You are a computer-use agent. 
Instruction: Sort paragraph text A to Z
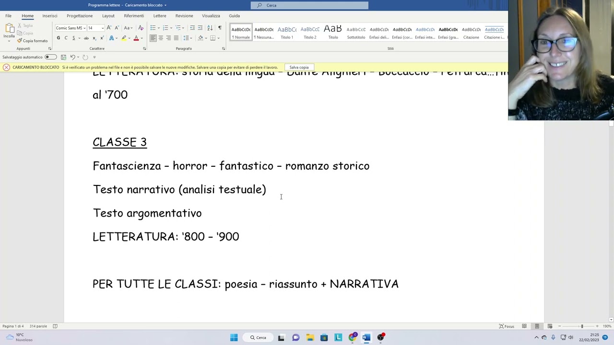click(x=210, y=28)
